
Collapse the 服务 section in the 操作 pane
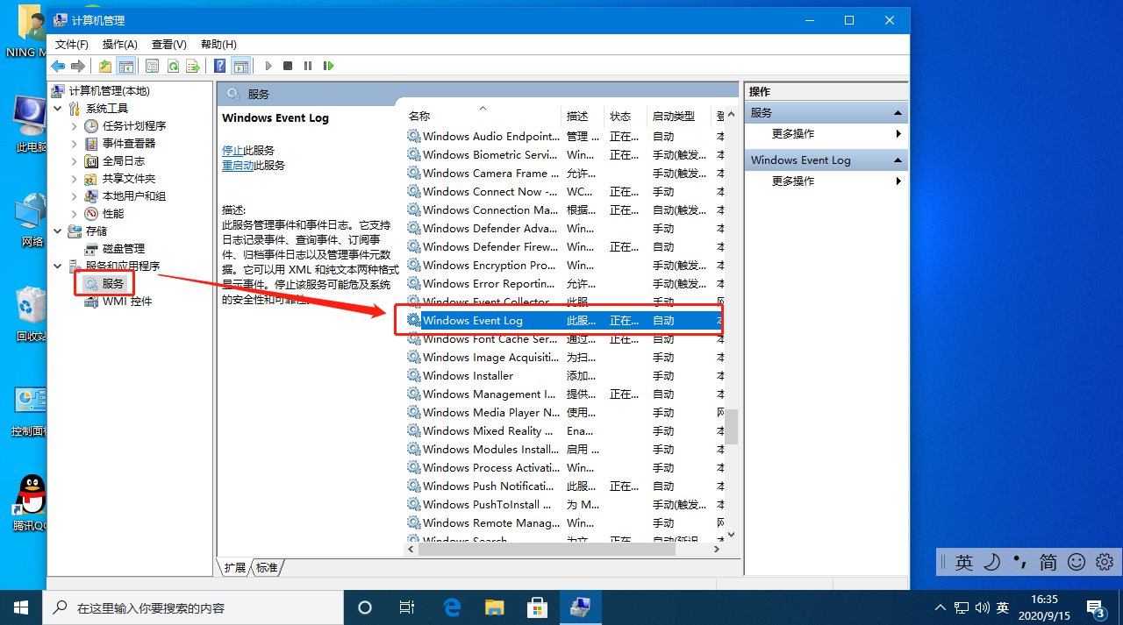click(898, 113)
